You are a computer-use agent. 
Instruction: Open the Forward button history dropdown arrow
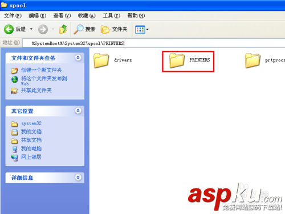(53, 29)
